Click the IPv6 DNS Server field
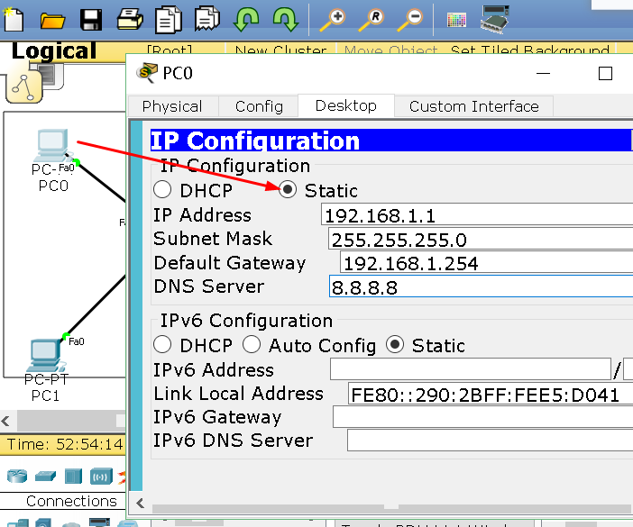The height and width of the screenshot is (527, 633). pos(491,440)
